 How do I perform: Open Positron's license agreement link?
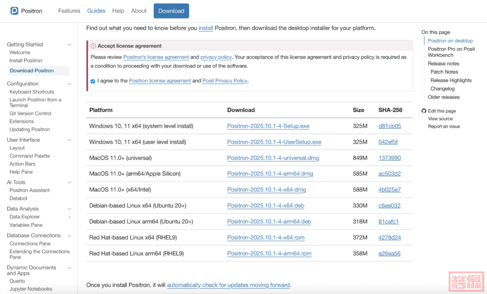(156, 57)
